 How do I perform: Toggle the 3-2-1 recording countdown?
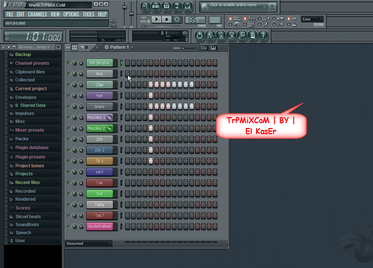[x=245, y=19]
